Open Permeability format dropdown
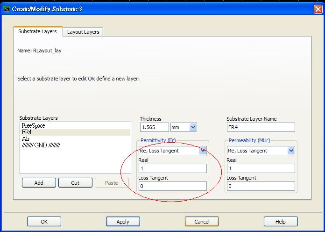The image size is (325, 232). [261, 151]
